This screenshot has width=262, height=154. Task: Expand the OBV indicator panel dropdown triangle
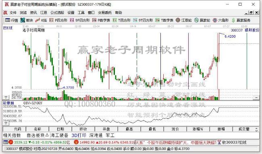6,123
